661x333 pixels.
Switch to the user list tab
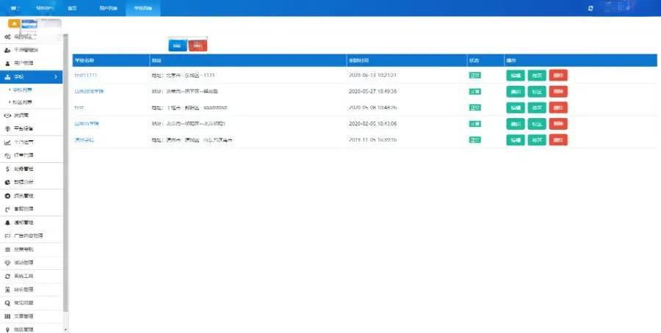(x=107, y=8)
